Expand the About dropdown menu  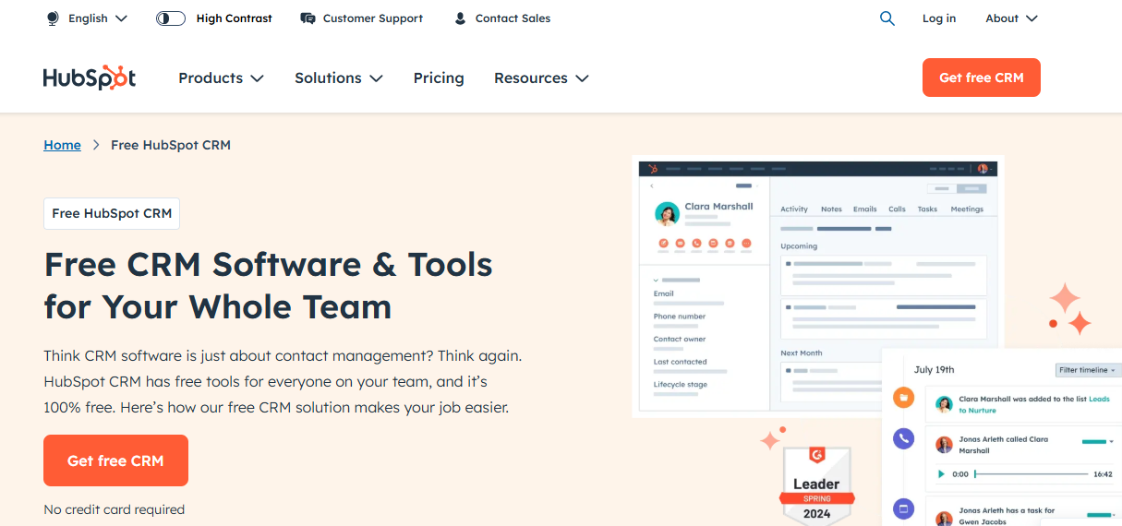(1011, 18)
